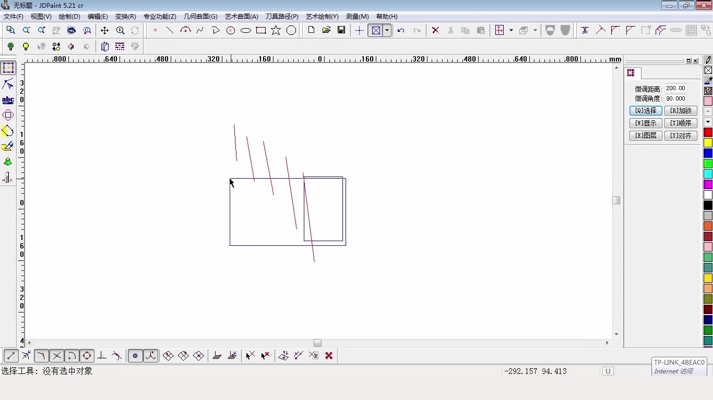The width and height of the screenshot is (713, 400).
Task: Open the 帮助(H) menu
Action: (x=387, y=17)
